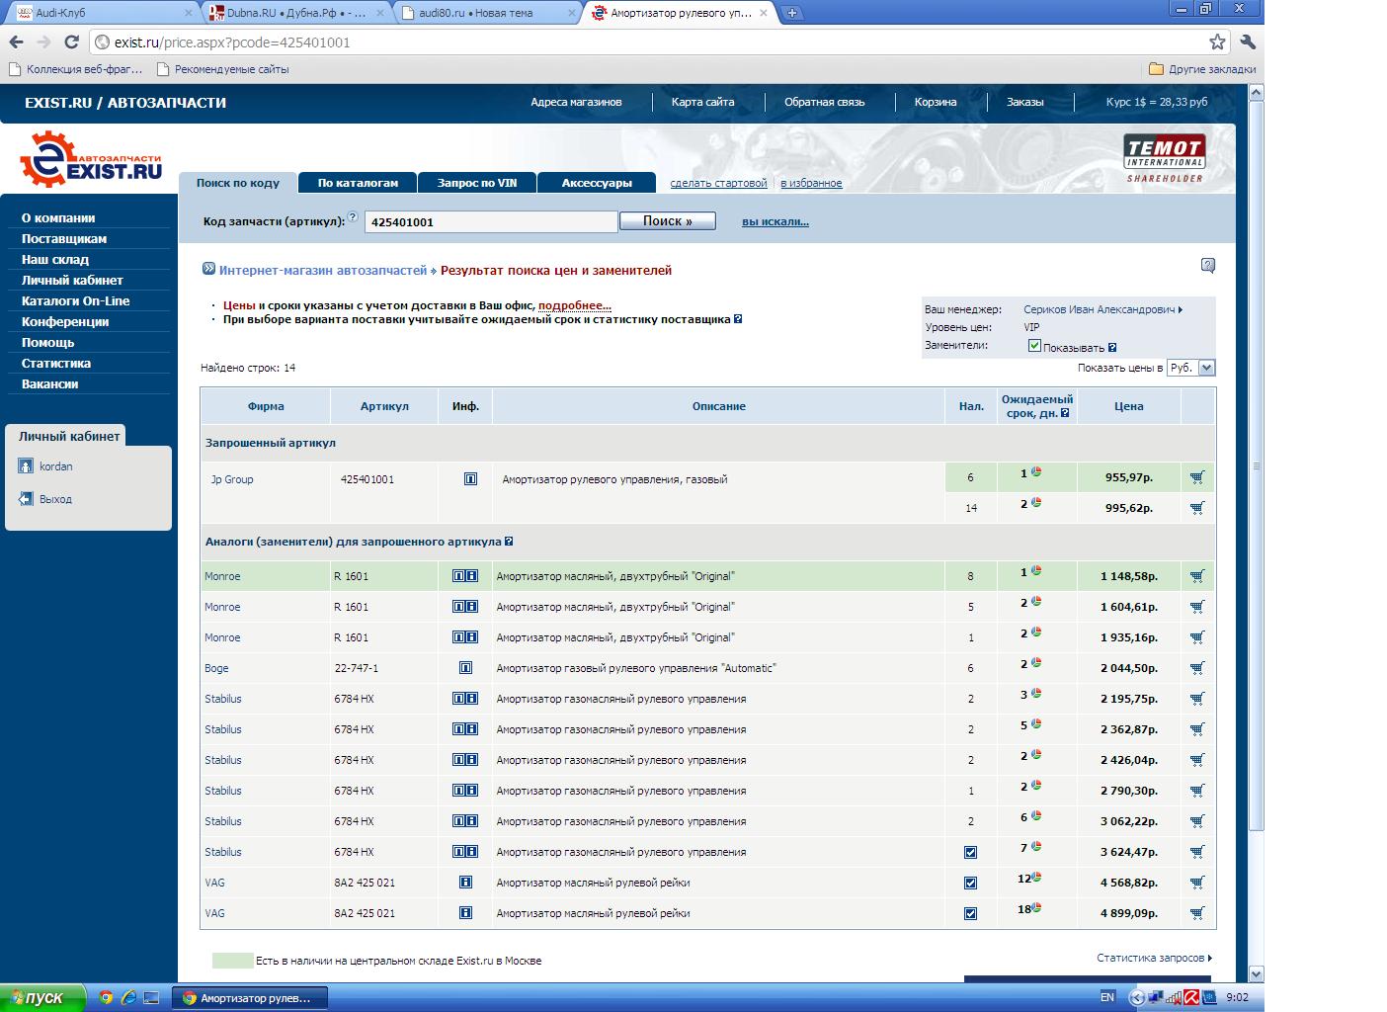Click the Monroe brand link at 1 148,58р.
The height and width of the screenshot is (1012, 1387).
[x=222, y=576]
